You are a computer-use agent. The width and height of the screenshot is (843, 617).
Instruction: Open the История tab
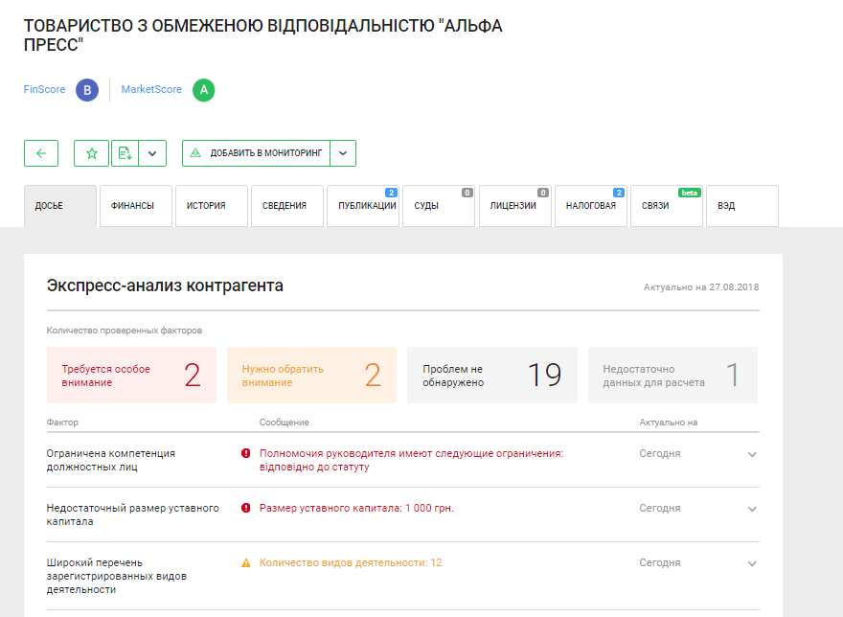212,206
